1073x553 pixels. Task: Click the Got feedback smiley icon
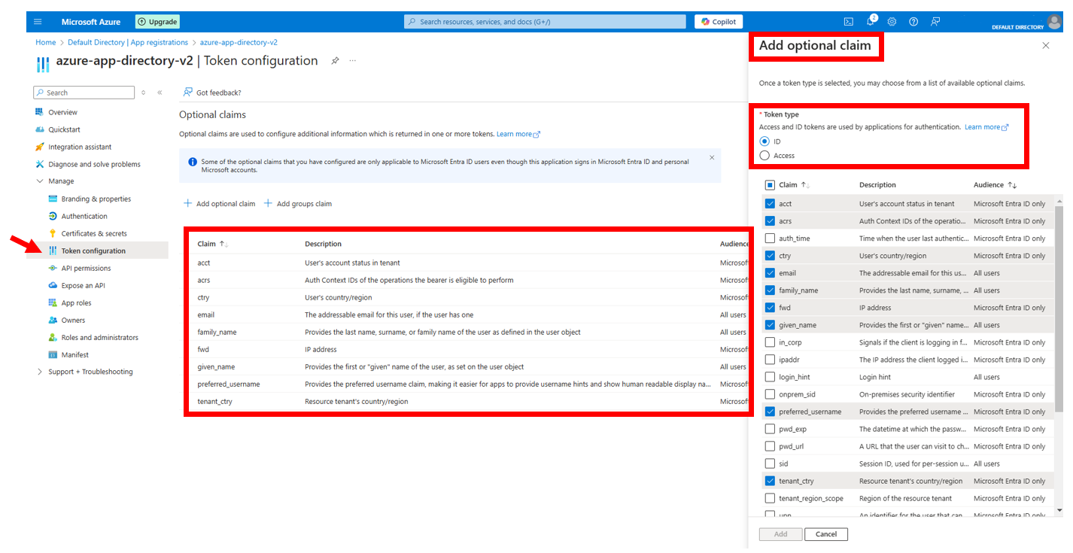tap(187, 92)
